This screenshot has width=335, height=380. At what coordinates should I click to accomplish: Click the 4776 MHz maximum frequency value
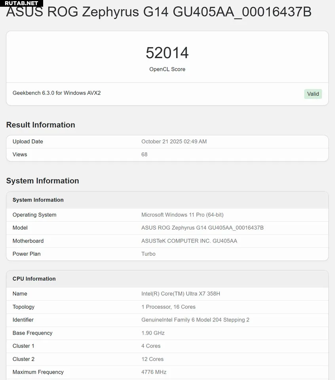point(154,372)
